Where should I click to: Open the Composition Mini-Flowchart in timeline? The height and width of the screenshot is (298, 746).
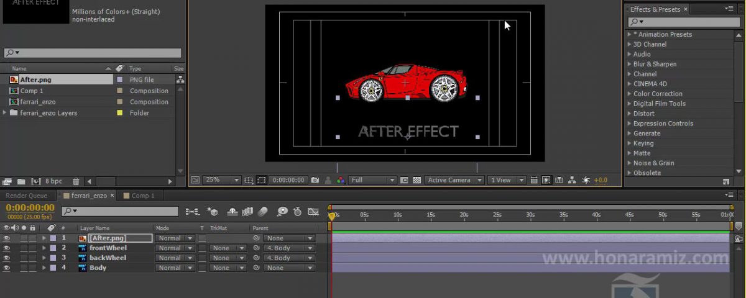click(192, 212)
